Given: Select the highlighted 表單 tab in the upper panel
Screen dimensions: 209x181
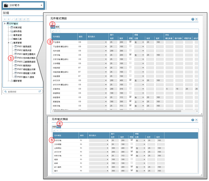Looking at the screenshot, I should 53,27.
